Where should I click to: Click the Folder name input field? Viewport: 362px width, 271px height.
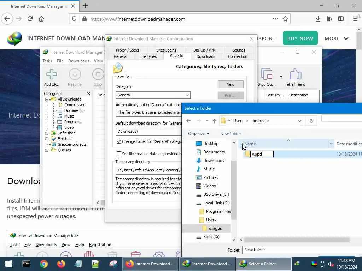(x=302, y=250)
